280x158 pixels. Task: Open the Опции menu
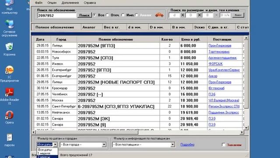pos(52,3)
